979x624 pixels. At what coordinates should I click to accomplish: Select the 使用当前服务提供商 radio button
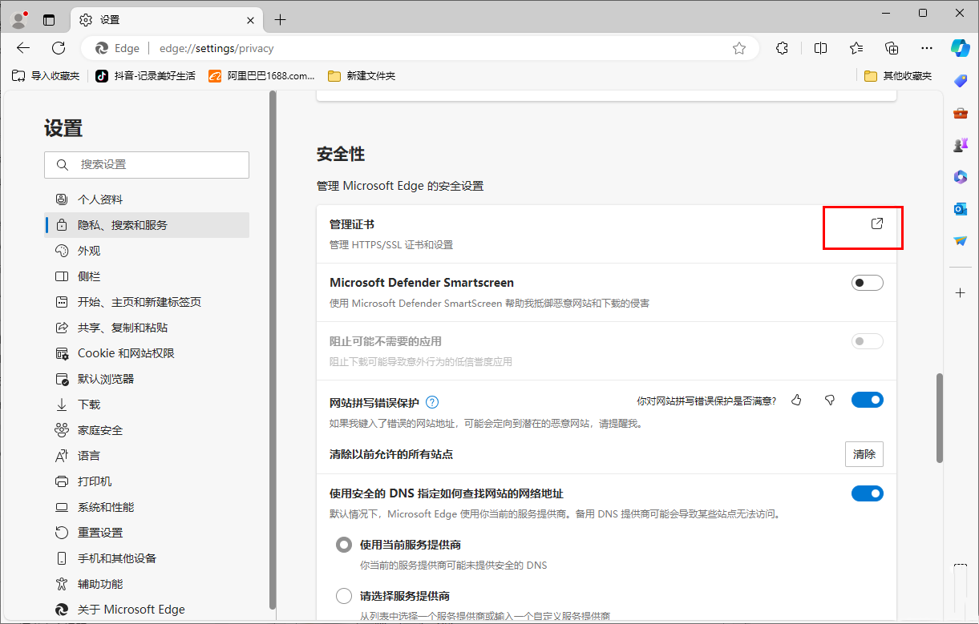[x=344, y=545]
